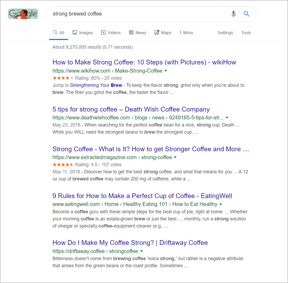
Task: Open '5 tips for strong coffee' result
Action: pyautogui.click(x=131, y=109)
